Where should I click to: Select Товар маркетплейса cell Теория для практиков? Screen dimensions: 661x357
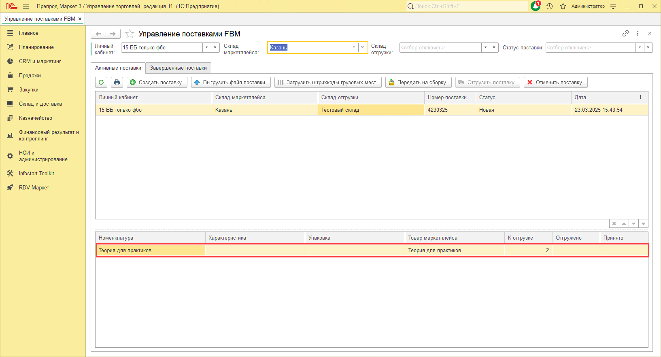pyautogui.click(x=455, y=250)
